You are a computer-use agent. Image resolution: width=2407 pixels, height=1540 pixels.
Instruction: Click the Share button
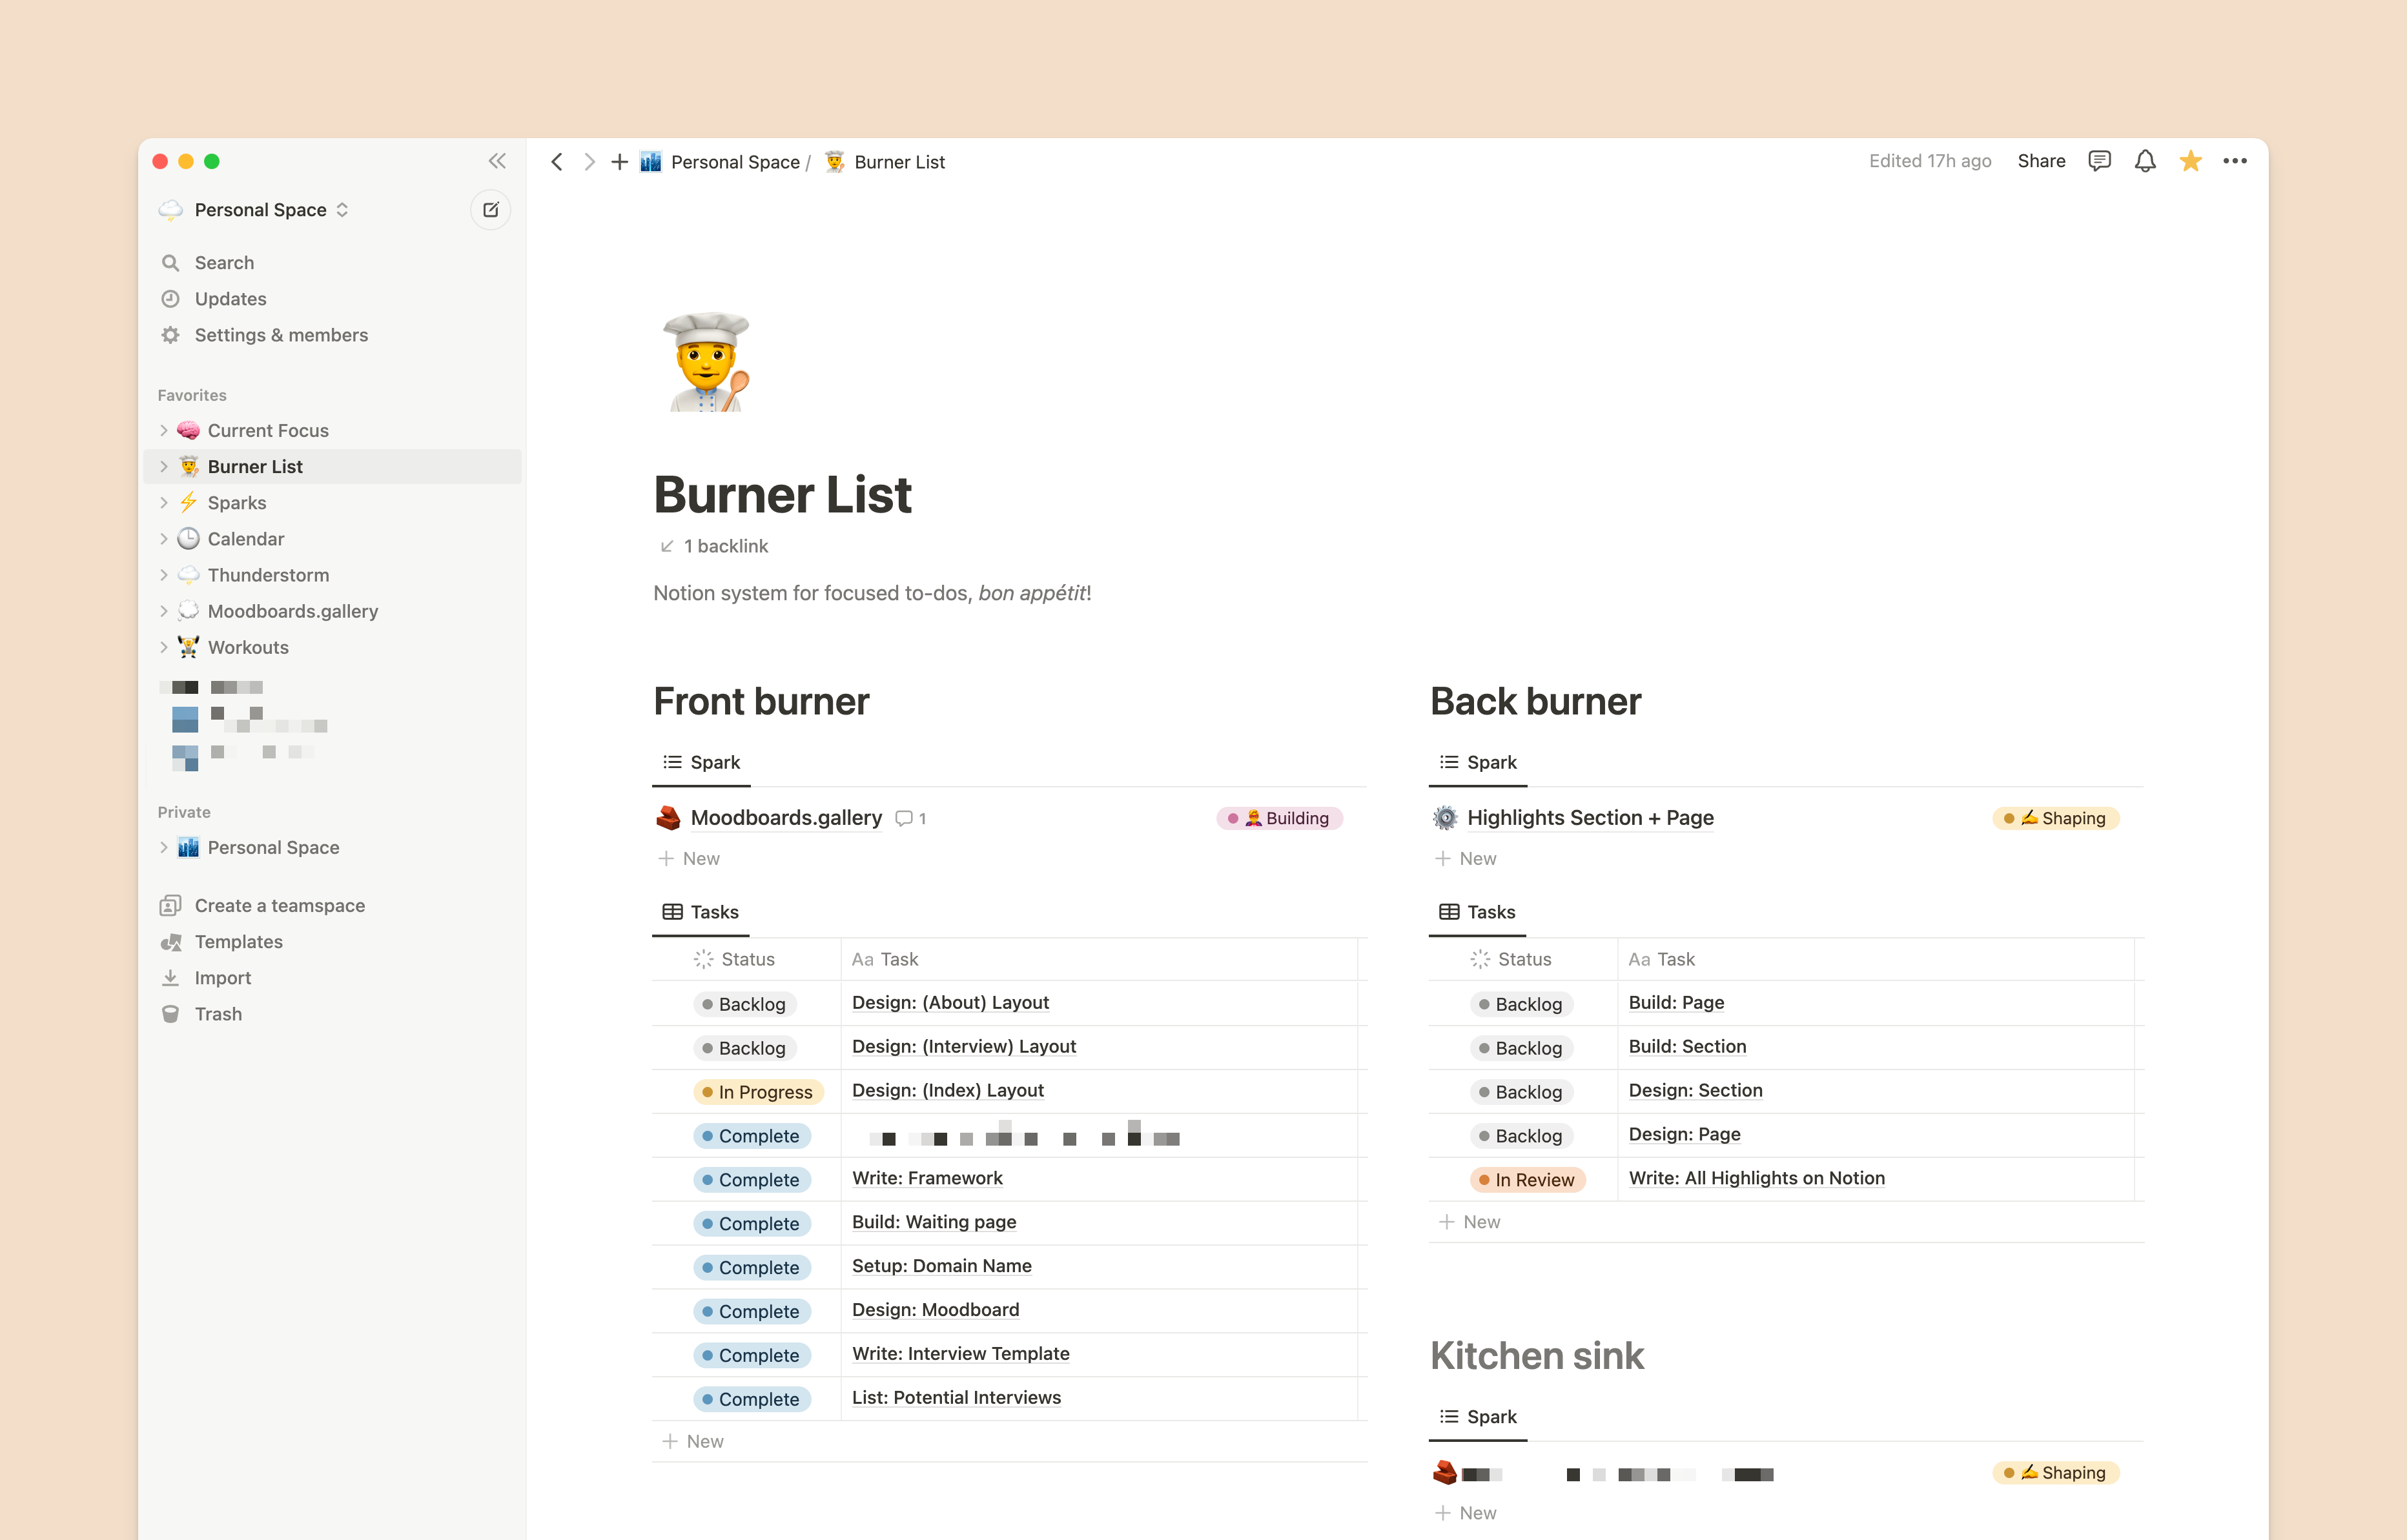[2041, 161]
